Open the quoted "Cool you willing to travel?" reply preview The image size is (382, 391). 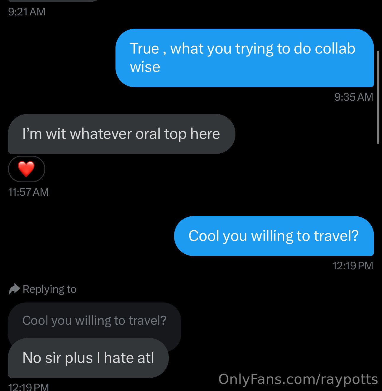pos(94,321)
